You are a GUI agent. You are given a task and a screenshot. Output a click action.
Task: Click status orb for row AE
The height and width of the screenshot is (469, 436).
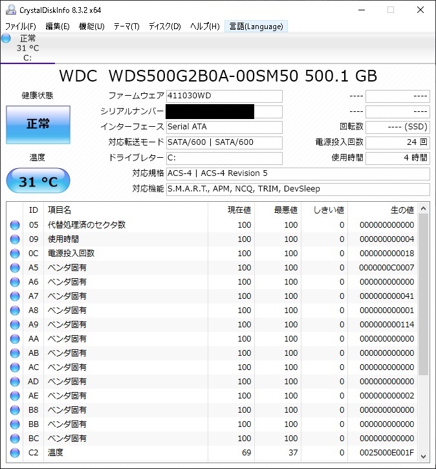pos(15,396)
